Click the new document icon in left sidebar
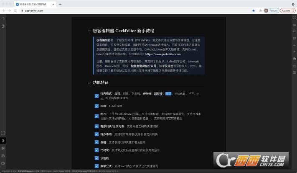Screen dimensions: 297x173 click(3, 18)
